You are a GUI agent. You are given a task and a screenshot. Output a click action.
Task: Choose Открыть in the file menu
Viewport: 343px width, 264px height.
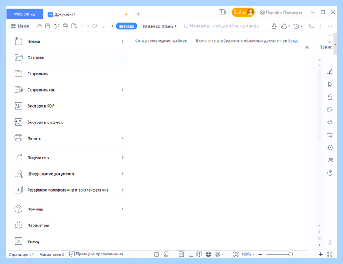click(x=68, y=57)
